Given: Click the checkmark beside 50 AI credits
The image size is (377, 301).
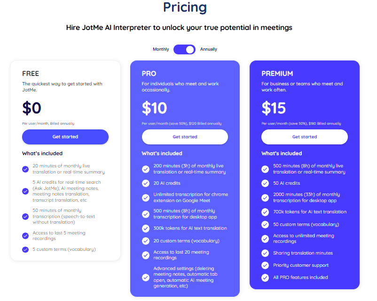Looking at the screenshot, I should click(x=265, y=183).
